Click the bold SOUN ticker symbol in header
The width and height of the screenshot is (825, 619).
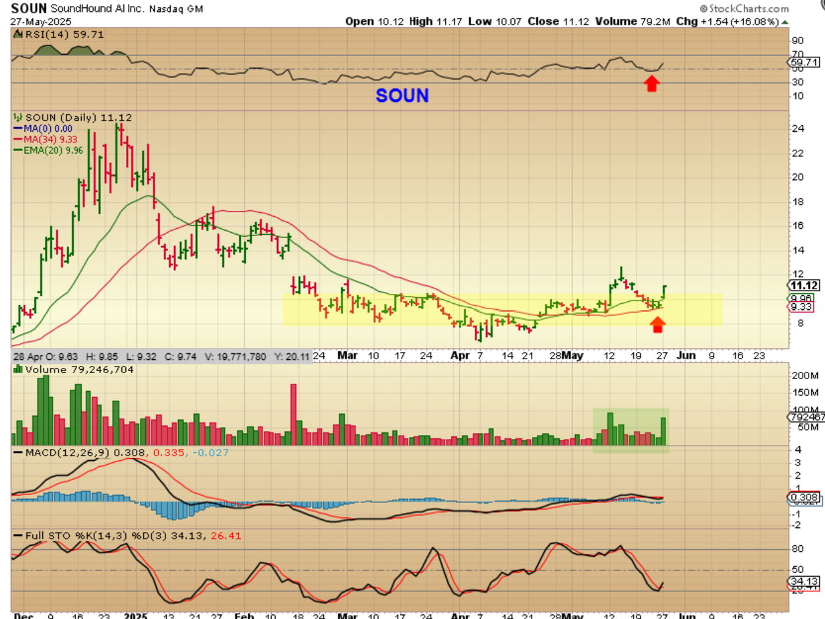[27, 9]
